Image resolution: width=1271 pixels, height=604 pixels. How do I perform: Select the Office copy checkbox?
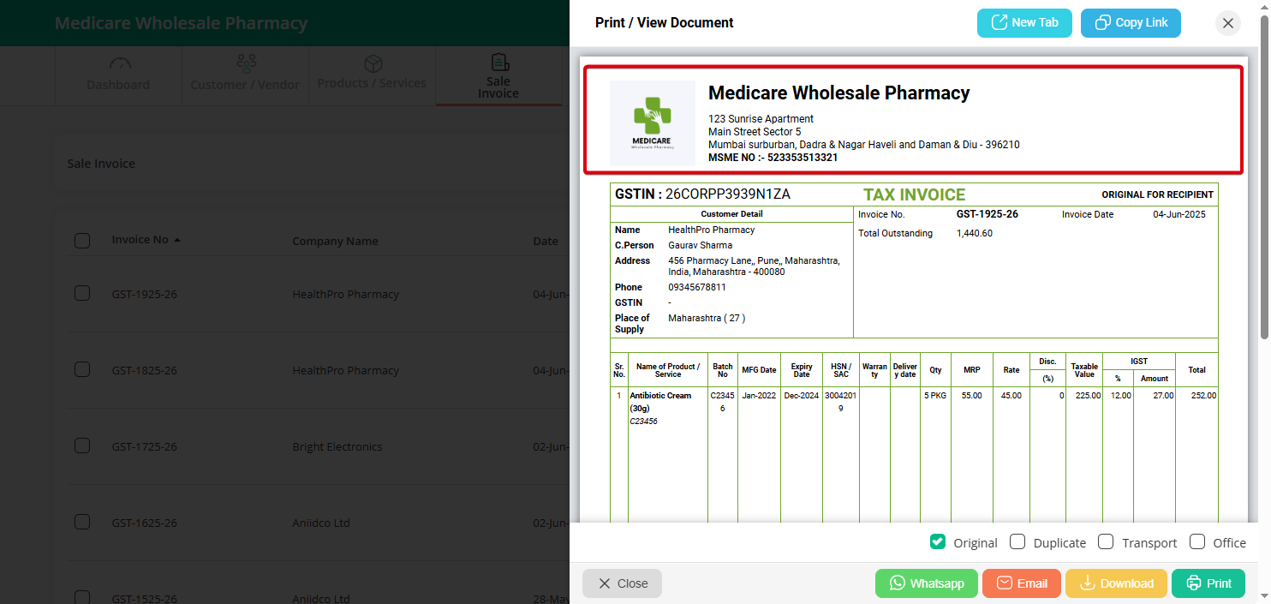click(1197, 541)
